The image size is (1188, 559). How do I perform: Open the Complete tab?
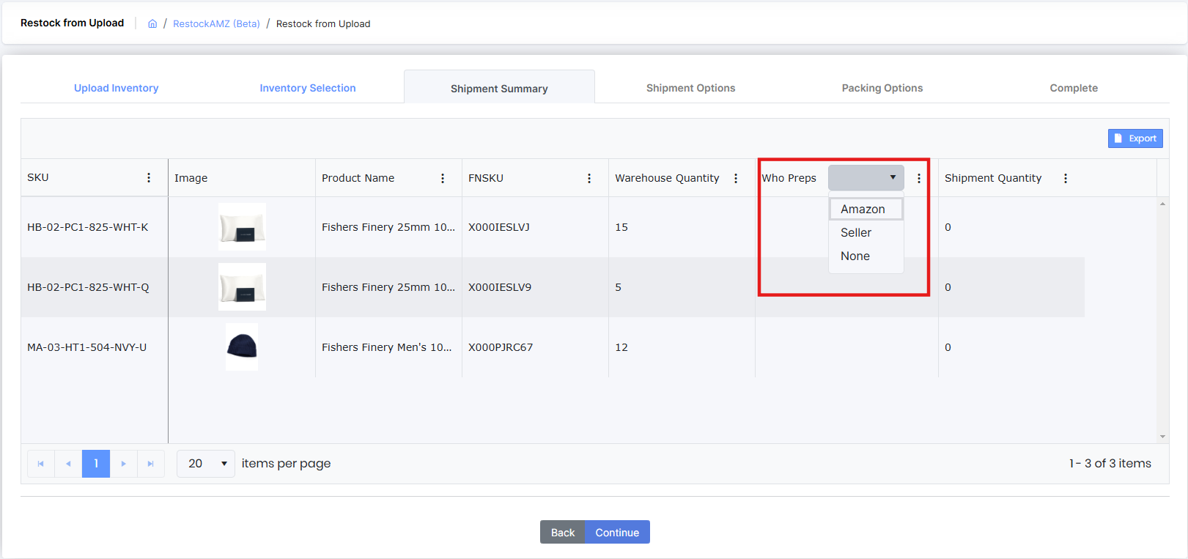[x=1074, y=88]
